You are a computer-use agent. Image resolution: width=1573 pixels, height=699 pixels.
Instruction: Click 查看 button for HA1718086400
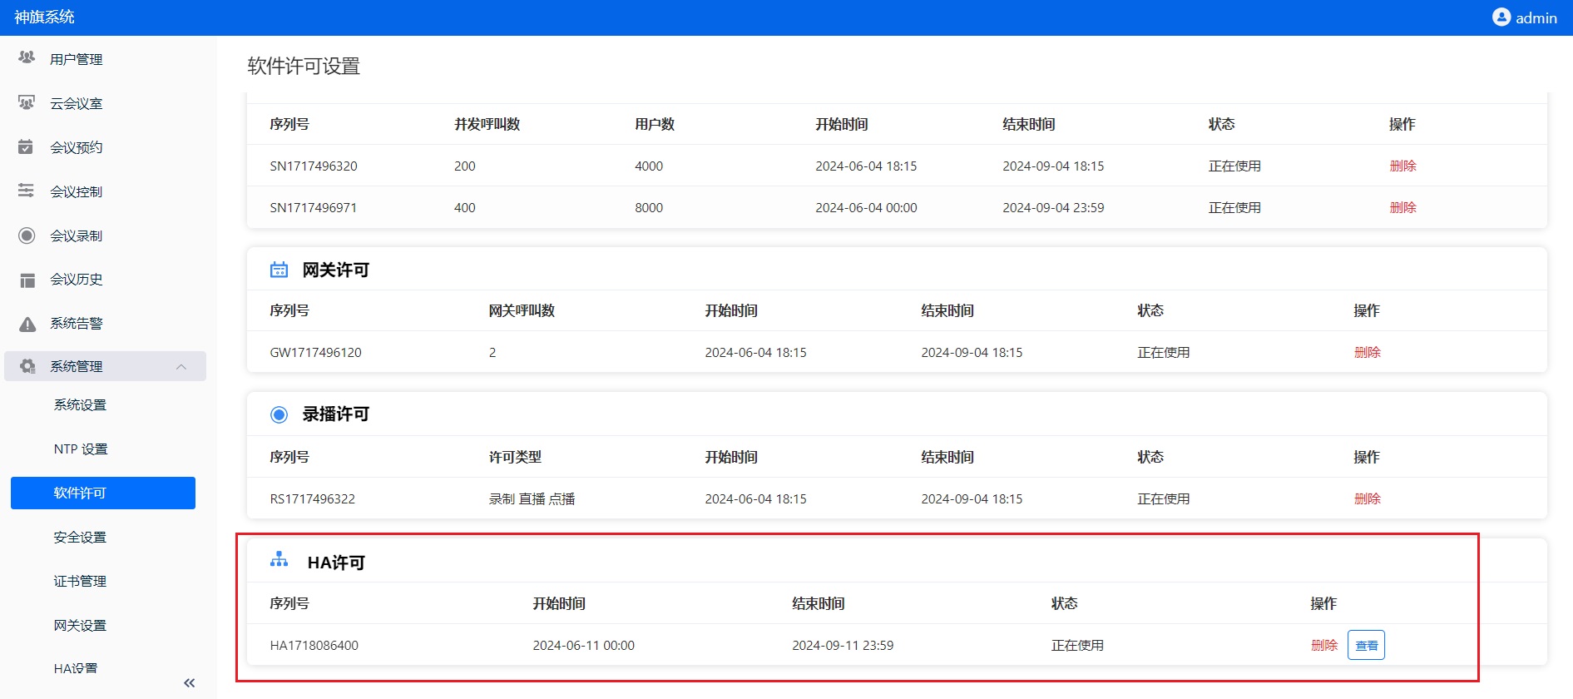[1366, 645]
